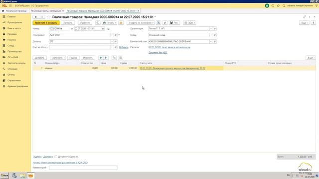Image resolution: width=319 pixels, height=179 pixels.
Task: Expand the Банковский счет dropdown arrow
Action: 211,41
